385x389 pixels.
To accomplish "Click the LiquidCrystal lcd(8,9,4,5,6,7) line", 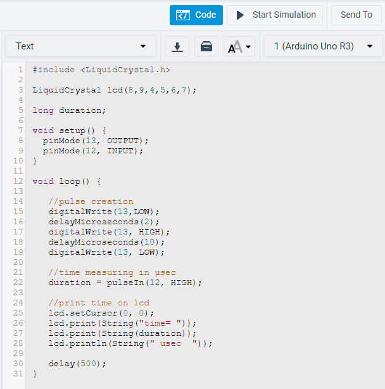I will pyautogui.click(x=114, y=90).
